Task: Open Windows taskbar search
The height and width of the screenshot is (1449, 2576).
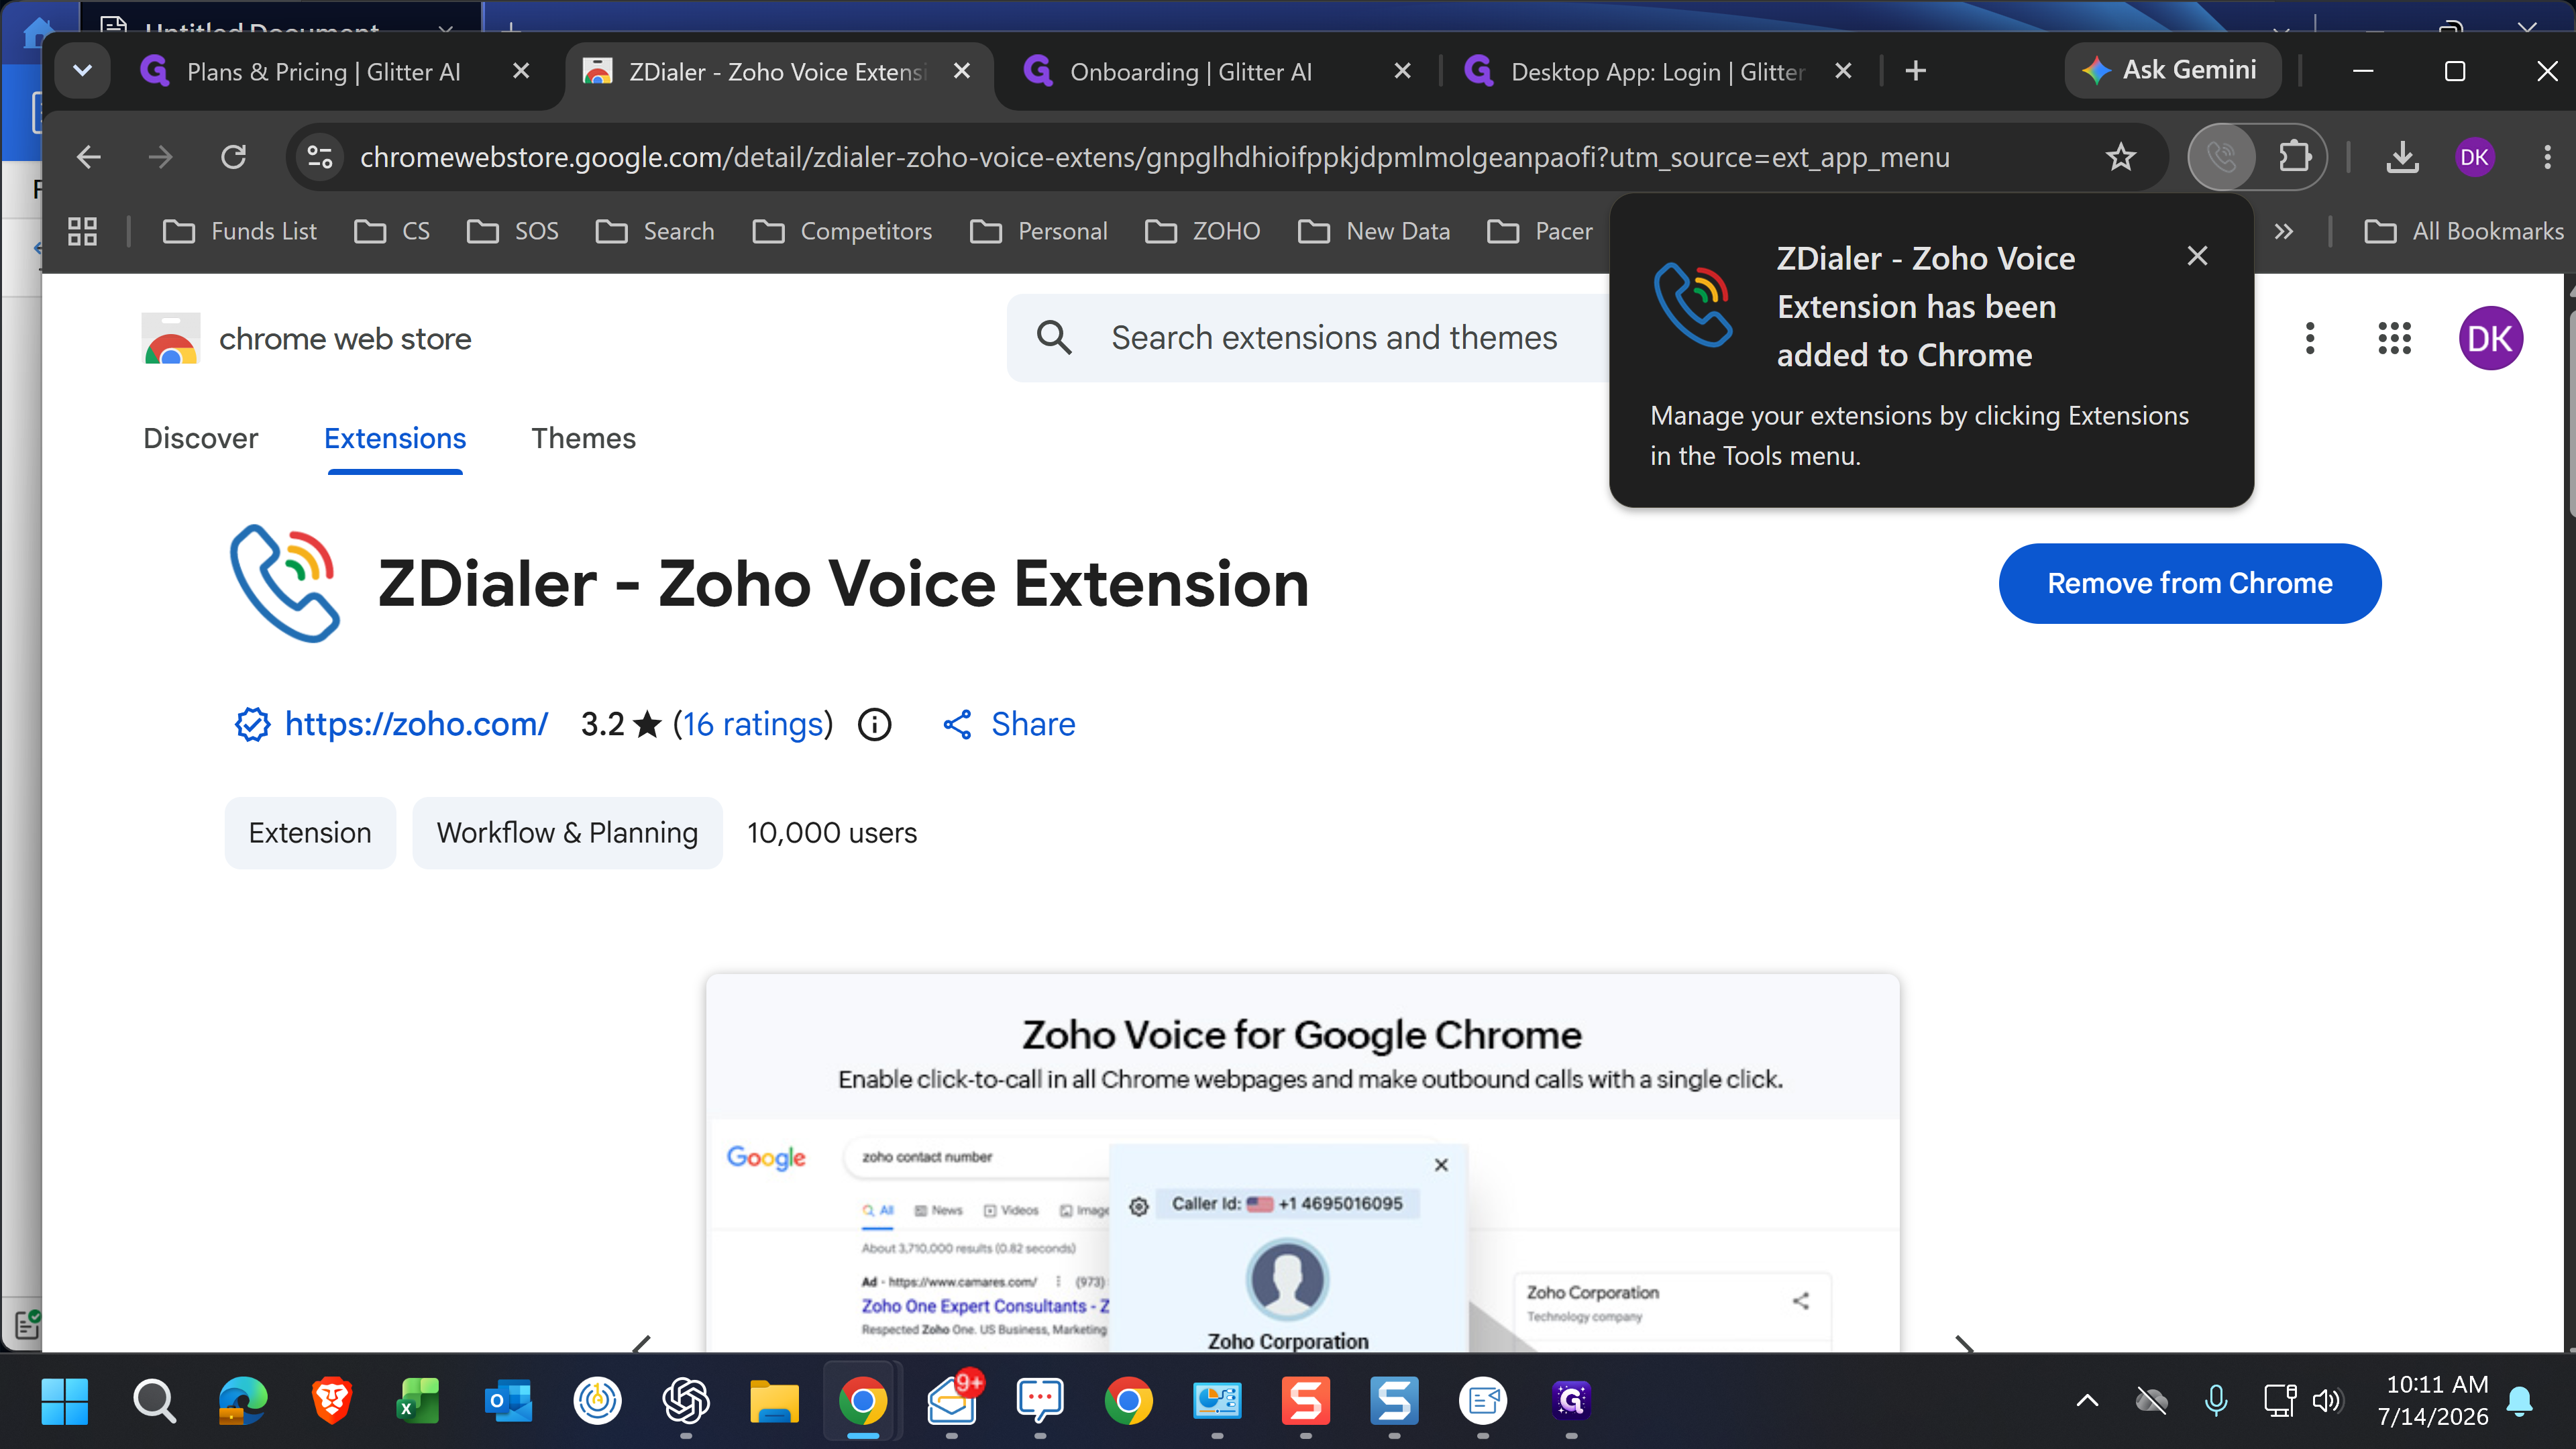Action: tap(154, 1401)
